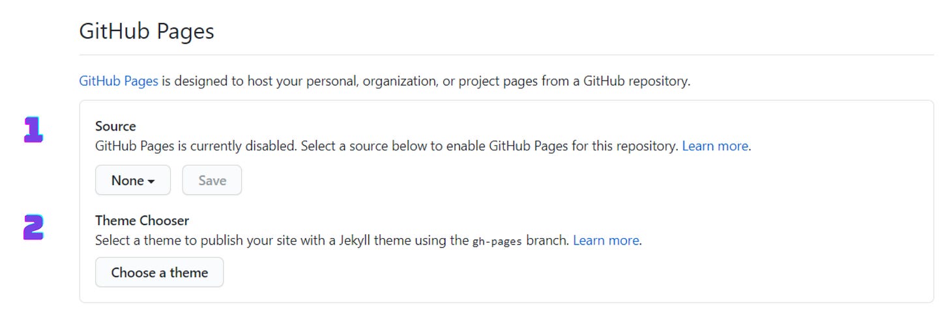Screen dimensions: 949x318
Task: Open the blue GitHub Pages link
Action: coord(119,82)
